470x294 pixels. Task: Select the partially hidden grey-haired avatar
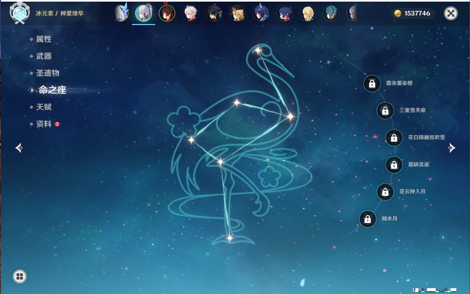pos(352,13)
